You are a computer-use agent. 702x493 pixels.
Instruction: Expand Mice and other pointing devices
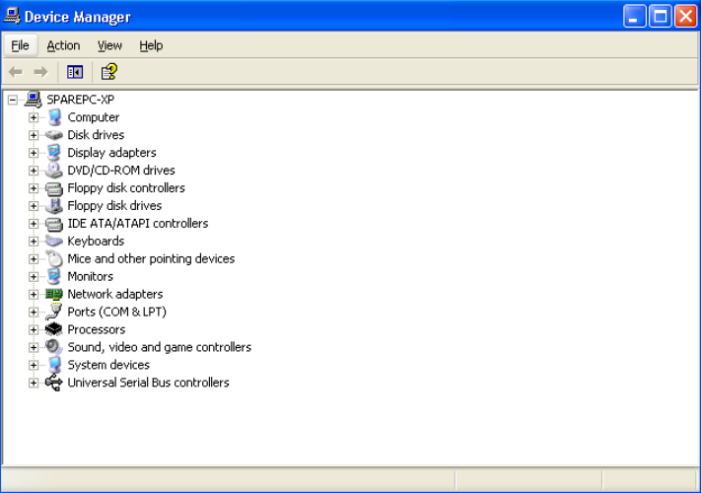click(34, 258)
